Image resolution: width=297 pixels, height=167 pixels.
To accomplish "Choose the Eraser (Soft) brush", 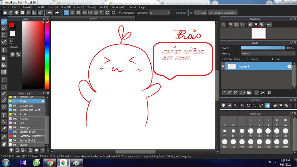I will pos(27,141).
